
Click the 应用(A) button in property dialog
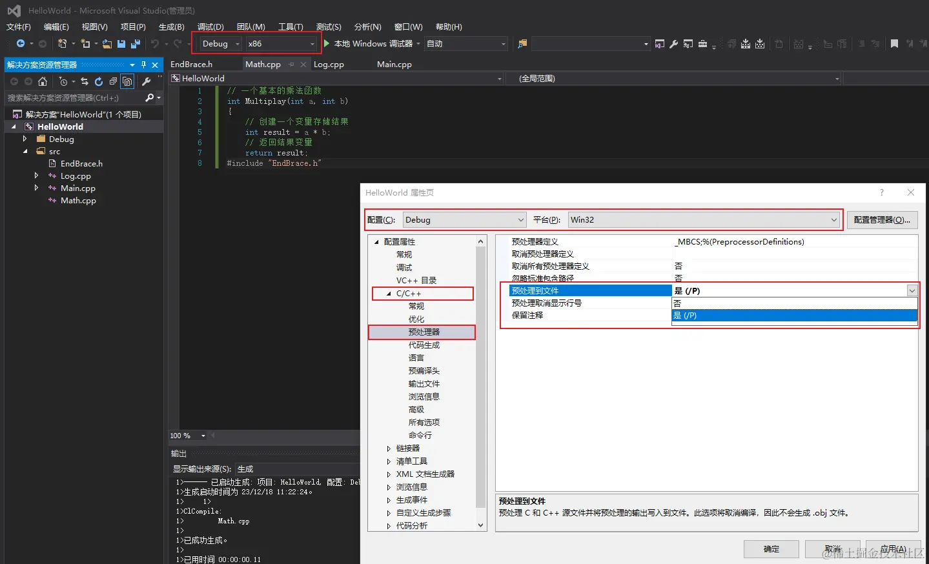(x=893, y=549)
